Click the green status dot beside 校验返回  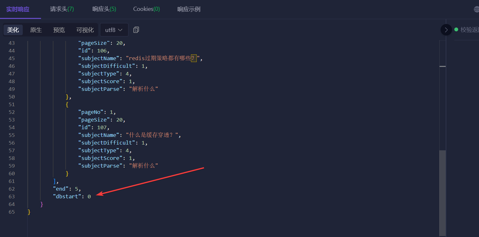[x=456, y=29]
